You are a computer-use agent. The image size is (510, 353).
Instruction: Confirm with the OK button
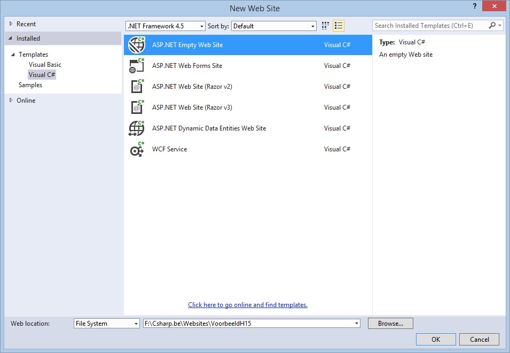click(x=436, y=339)
